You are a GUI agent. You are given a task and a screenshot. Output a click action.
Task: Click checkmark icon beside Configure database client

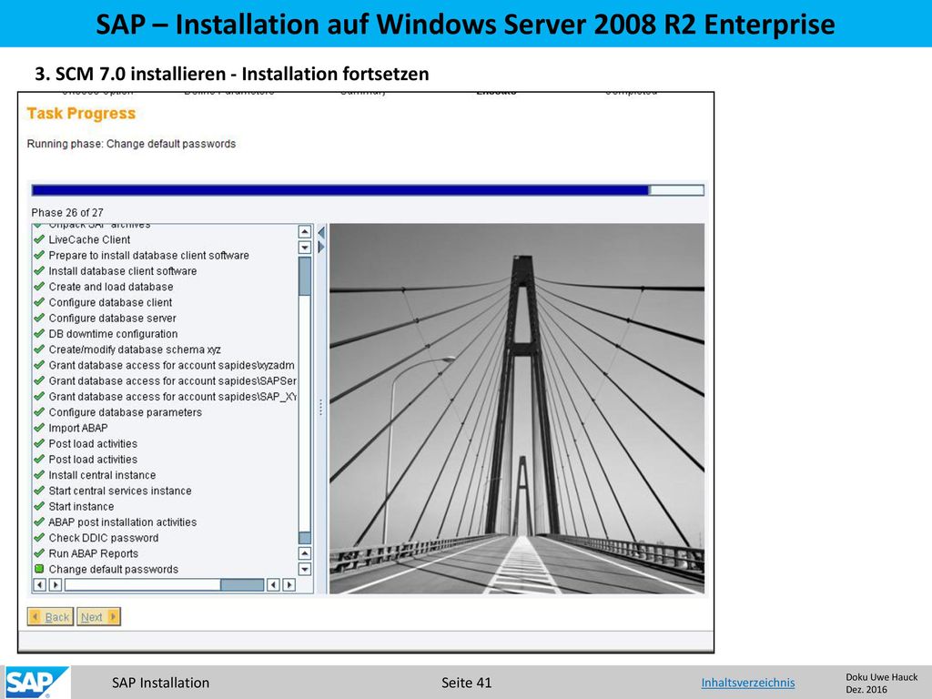click(39, 302)
